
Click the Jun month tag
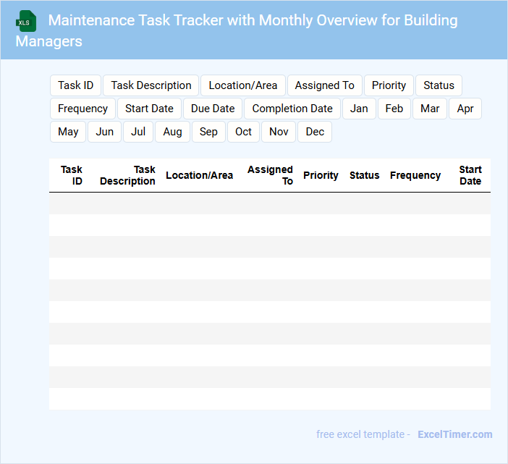click(105, 132)
